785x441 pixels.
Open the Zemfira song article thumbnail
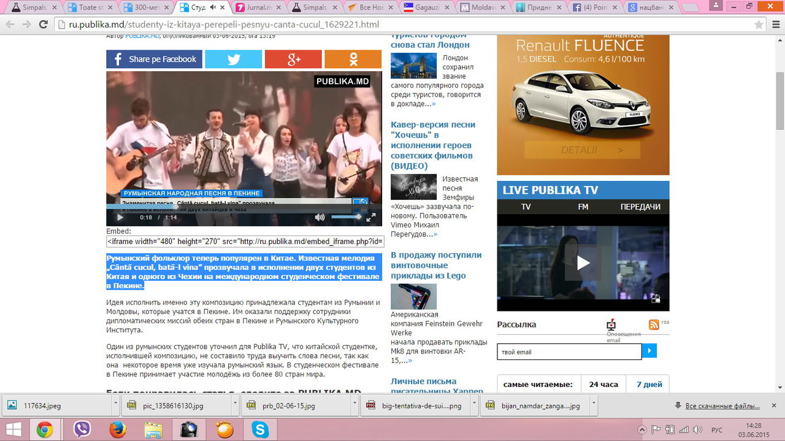pos(413,187)
